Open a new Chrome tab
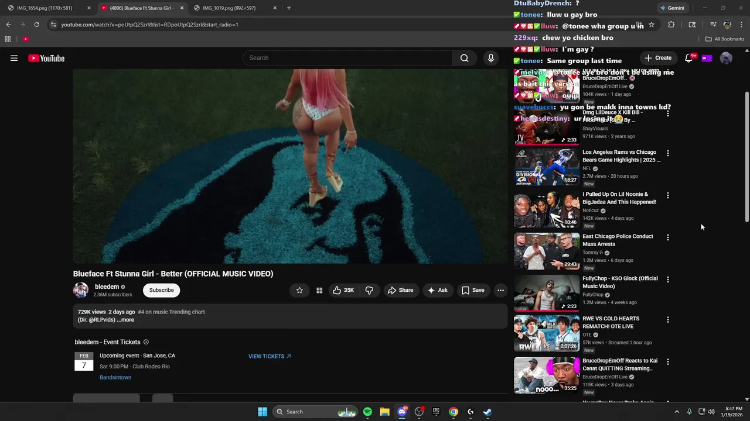 click(289, 8)
